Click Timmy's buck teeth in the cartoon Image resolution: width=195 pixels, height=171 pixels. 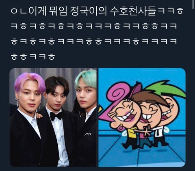click(147, 117)
